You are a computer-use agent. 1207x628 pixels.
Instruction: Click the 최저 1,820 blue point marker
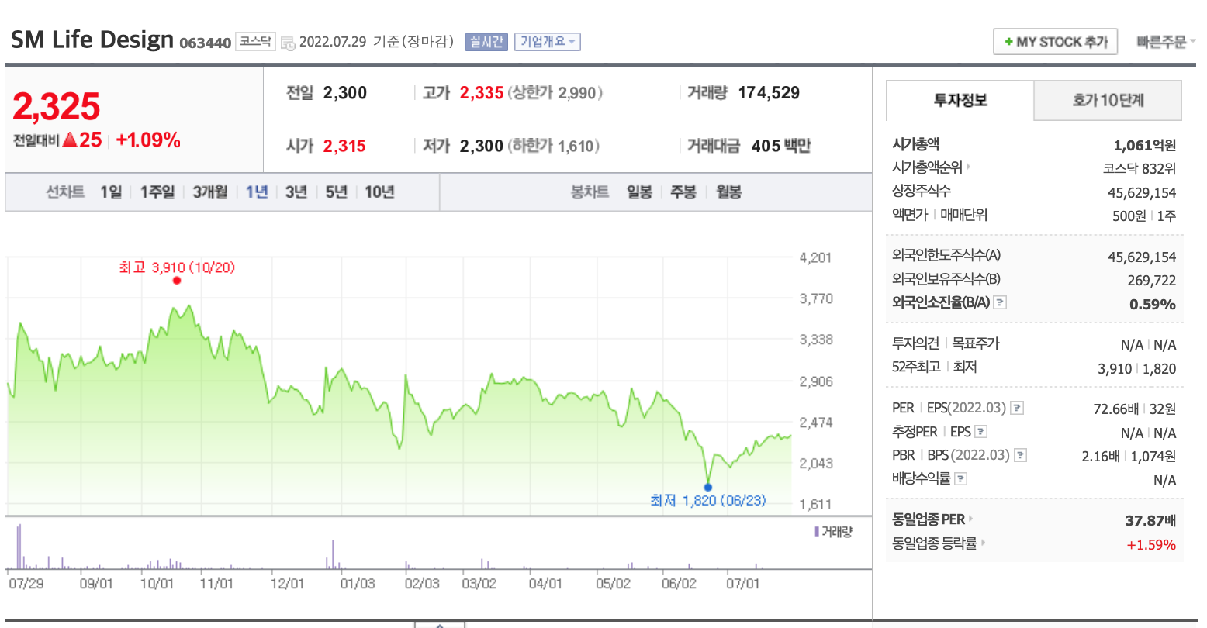[707, 488]
